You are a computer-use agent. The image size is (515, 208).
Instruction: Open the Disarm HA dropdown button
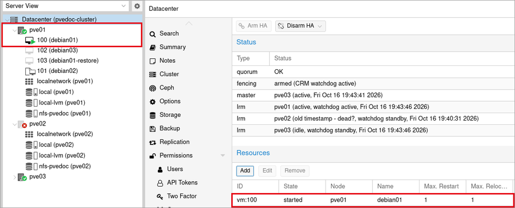(x=300, y=26)
